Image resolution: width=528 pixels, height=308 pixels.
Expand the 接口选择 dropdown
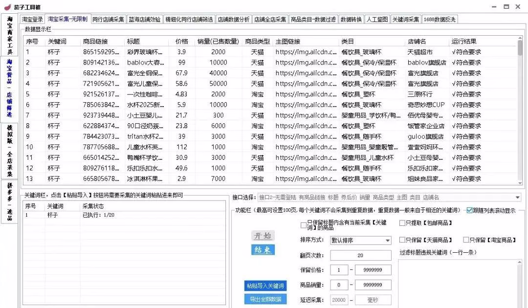[518, 198]
